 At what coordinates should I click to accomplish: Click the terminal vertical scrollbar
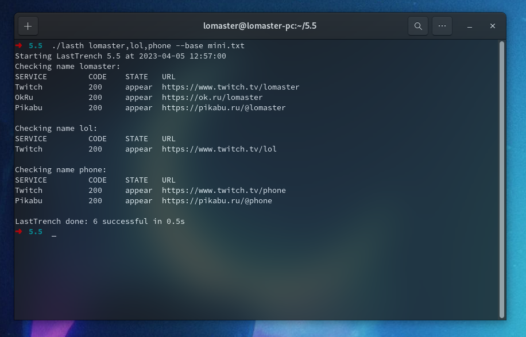coord(502,179)
